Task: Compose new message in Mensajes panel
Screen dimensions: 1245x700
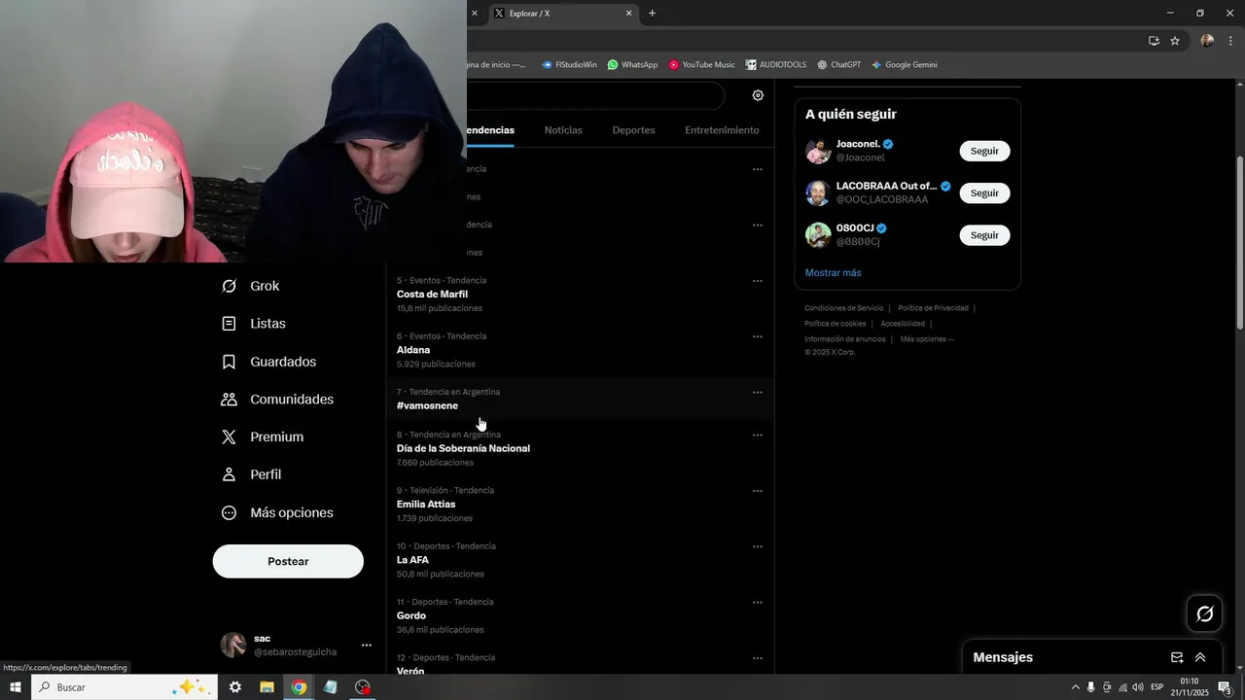Action: pyautogui.click(x=1177, y=657)
